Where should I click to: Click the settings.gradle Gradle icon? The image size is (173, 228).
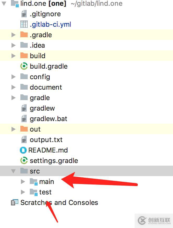click(x=24, y=161)
